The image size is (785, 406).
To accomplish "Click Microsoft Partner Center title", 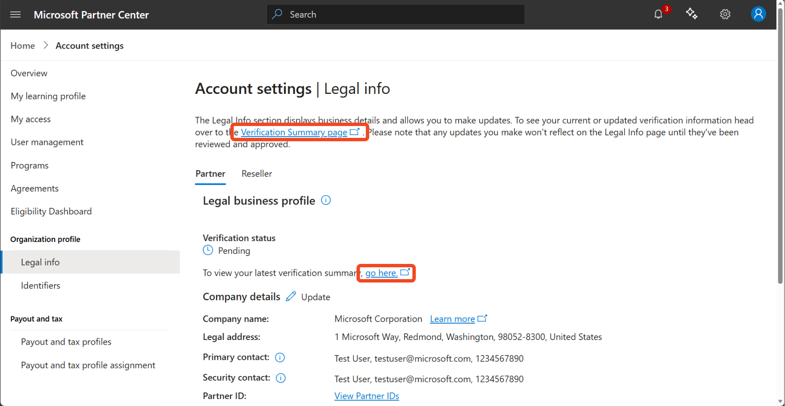I will click(x=91, y=15).
